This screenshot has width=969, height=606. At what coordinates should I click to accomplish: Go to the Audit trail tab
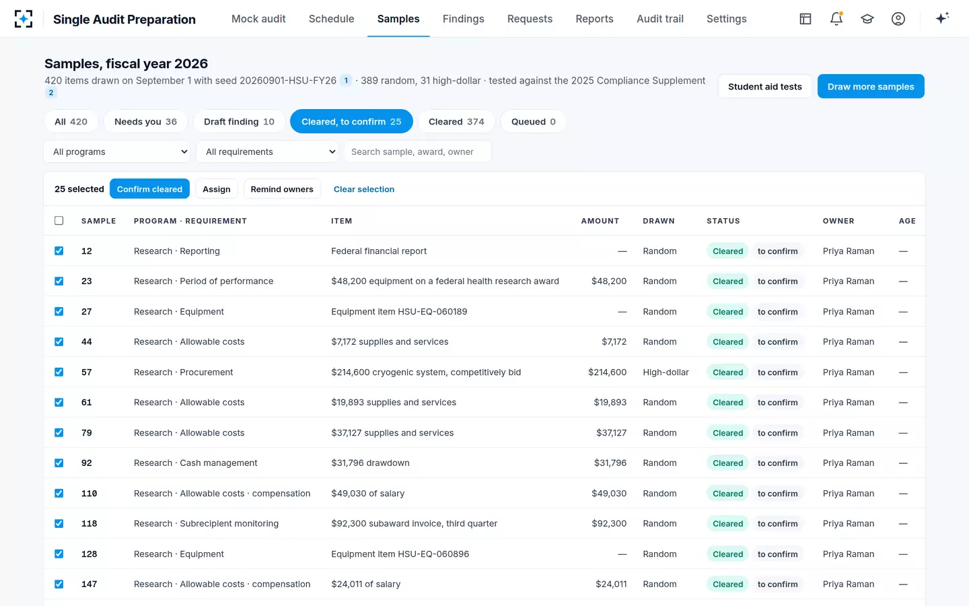(x=660, y=19)
